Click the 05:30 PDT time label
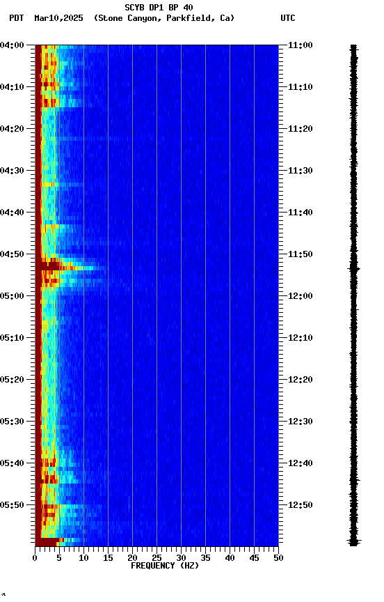 [12, 422]
